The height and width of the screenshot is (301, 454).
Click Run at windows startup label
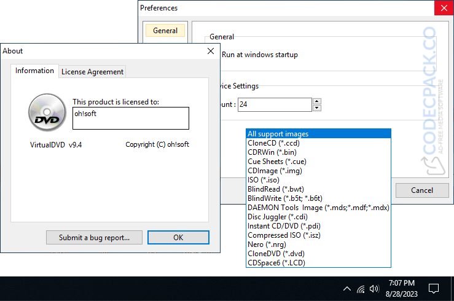pyautogui.click(x=260, y=55)
